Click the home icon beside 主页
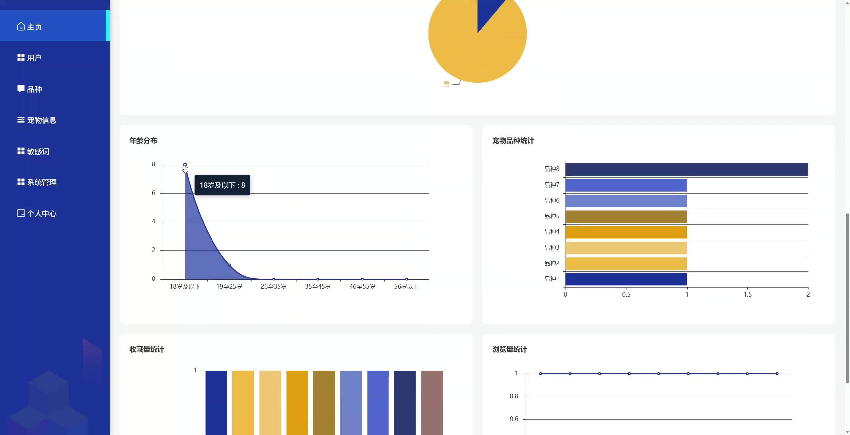Viewport: 850px width, 435px height. click(21, 26)
